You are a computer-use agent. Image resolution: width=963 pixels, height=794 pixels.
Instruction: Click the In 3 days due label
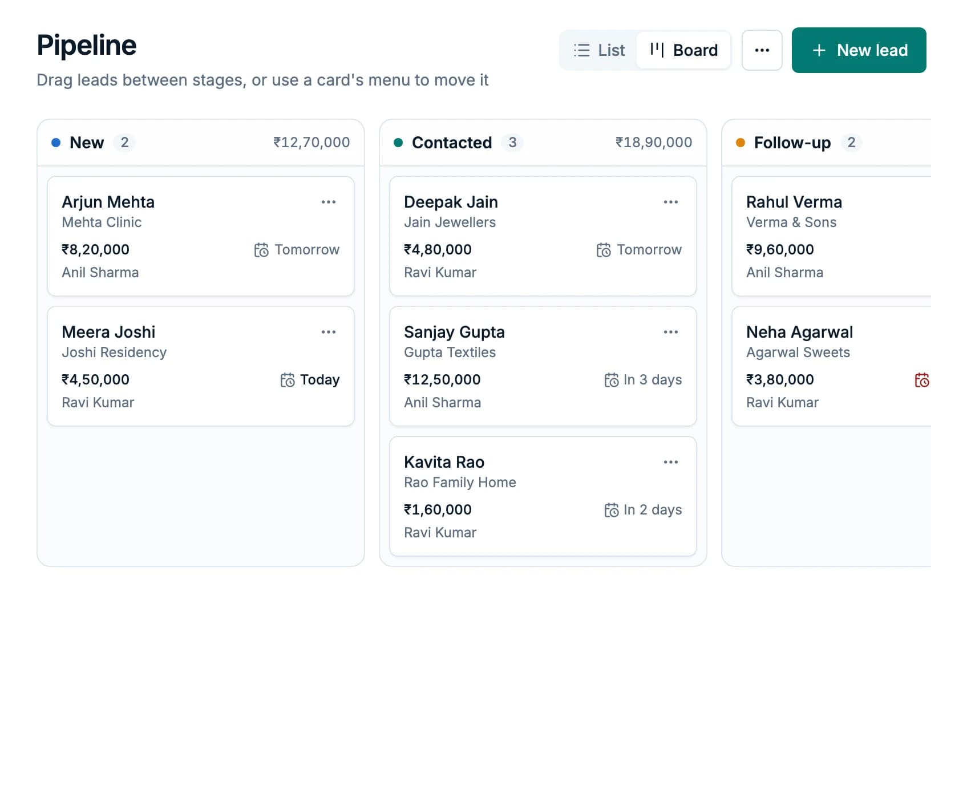pos(653,380)
